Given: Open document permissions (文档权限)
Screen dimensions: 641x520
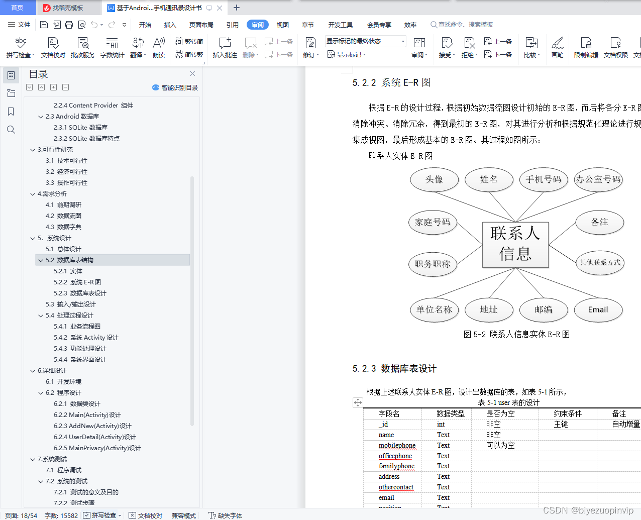Looking at the screenshot, I should 616,47.
